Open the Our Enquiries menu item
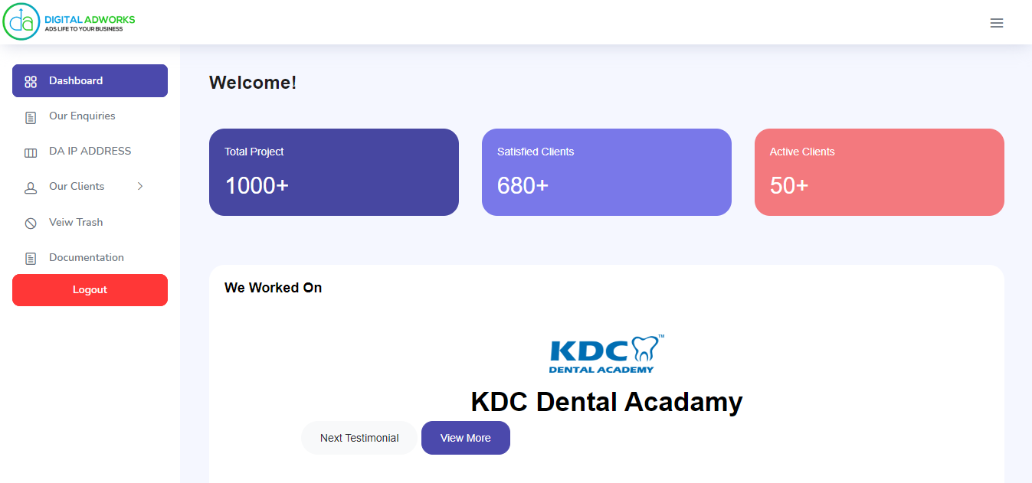This screenshot has height=483, width=1032. [x=90, y=116]
